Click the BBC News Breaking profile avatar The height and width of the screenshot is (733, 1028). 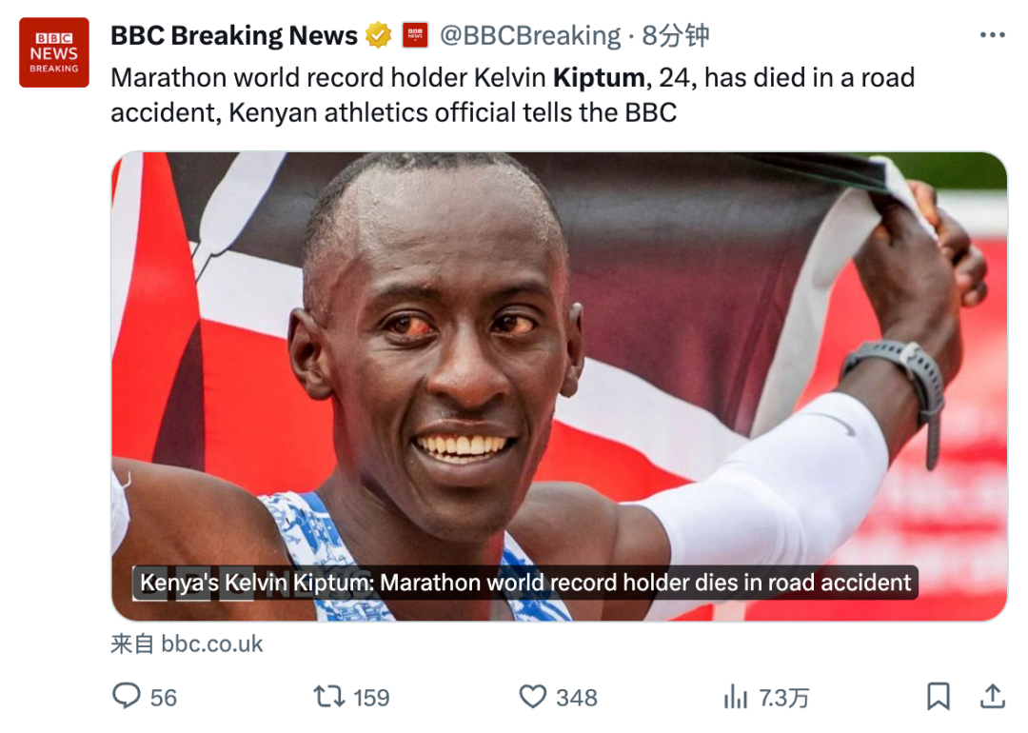pos(53,52)
